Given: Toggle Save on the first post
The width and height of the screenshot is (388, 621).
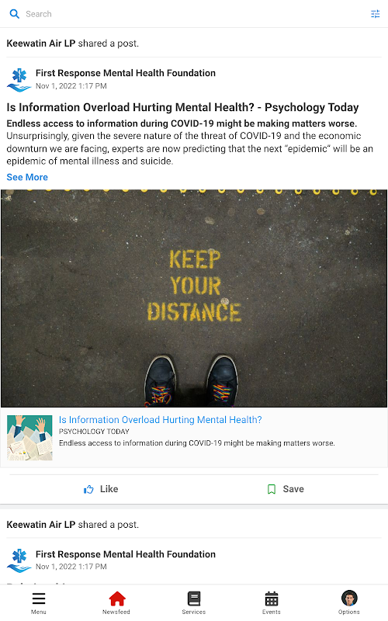Looking at the screenshot, I should (x=286, y=489).
